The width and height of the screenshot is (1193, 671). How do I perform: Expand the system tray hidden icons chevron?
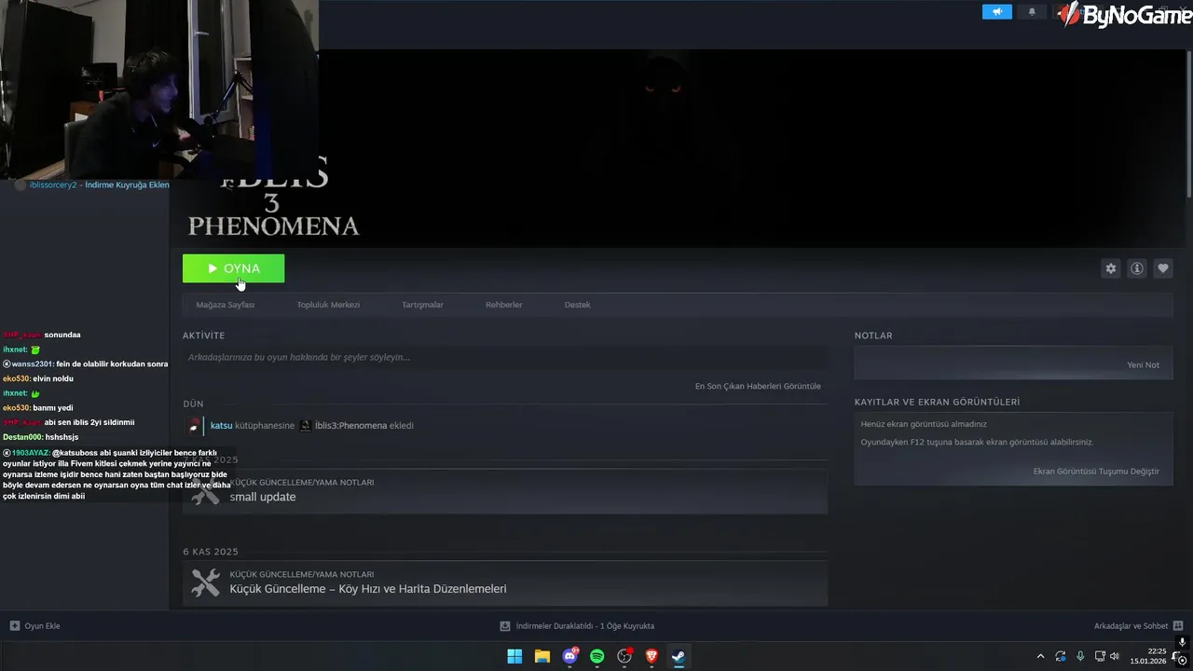pos(1040,656)
